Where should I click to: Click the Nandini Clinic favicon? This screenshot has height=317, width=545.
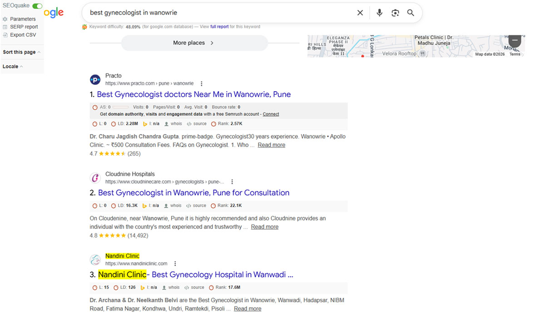[95, 260]
